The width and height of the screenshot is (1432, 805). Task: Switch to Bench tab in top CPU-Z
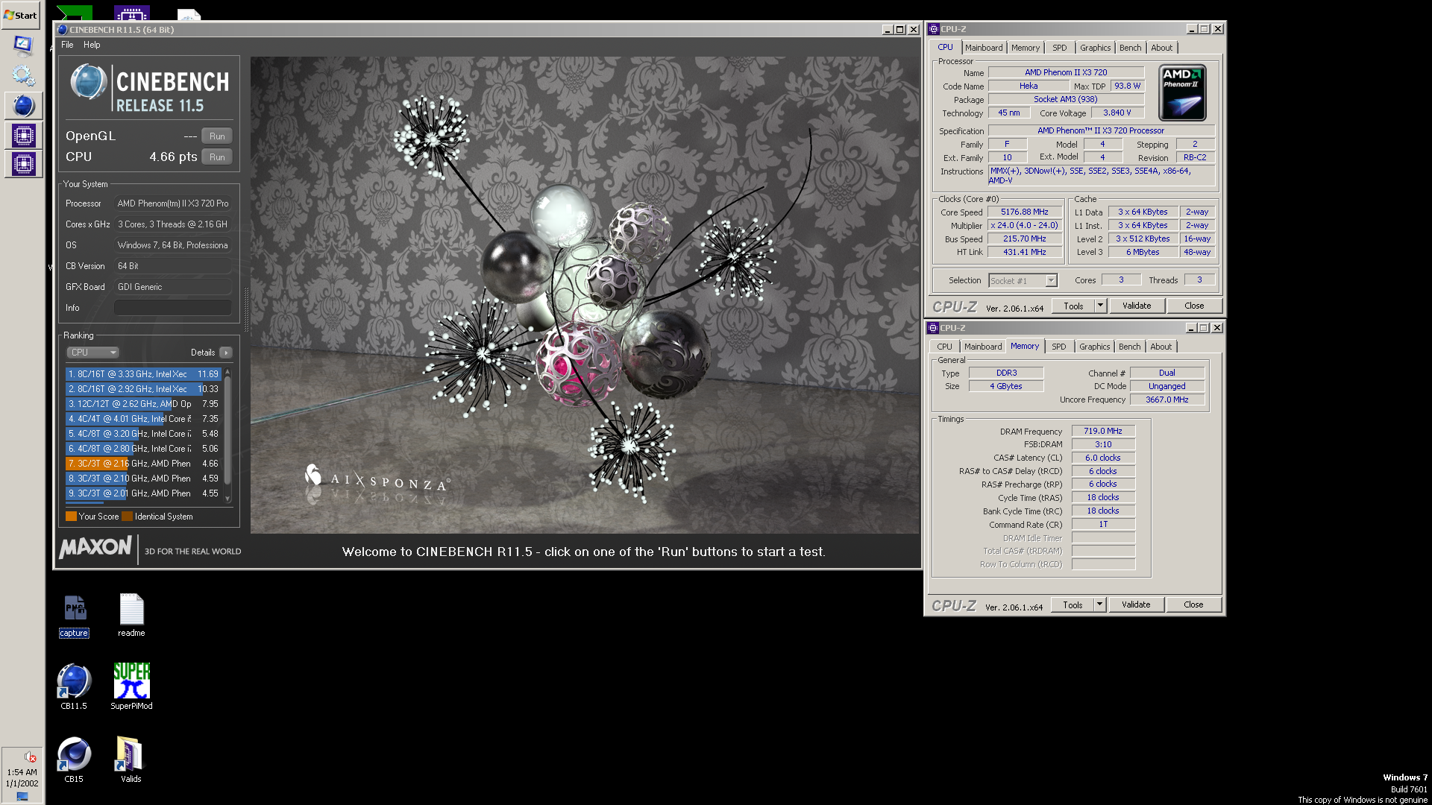point(1131,48)
